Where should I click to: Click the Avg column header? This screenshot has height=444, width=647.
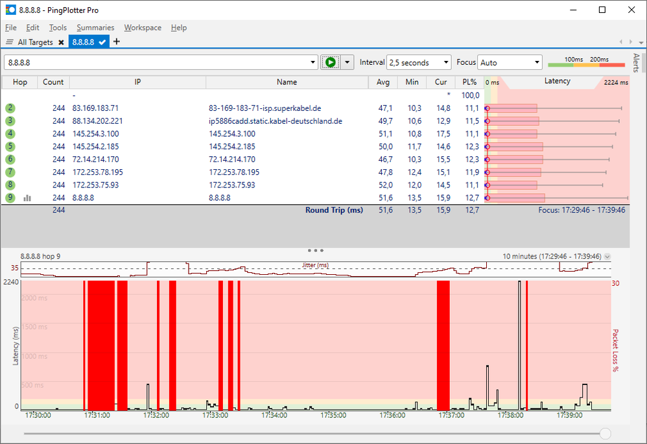[383, 82]
